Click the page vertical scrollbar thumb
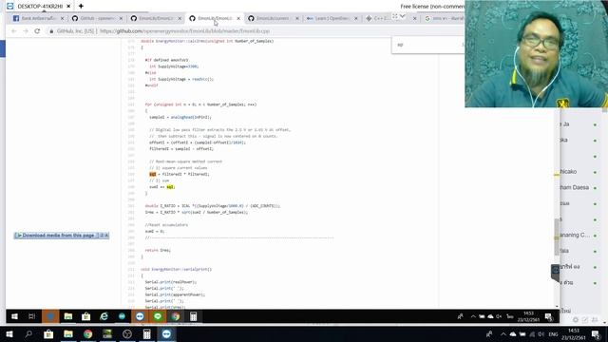608x342 pixels. tap(557, 237)
